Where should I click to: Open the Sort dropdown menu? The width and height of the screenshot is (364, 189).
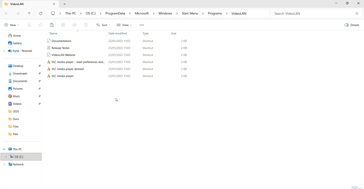click(x=103, y=25)
